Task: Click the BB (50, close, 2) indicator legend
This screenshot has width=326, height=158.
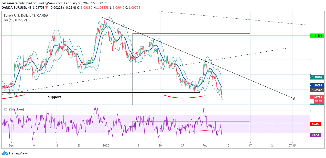Action: point(15,20)
